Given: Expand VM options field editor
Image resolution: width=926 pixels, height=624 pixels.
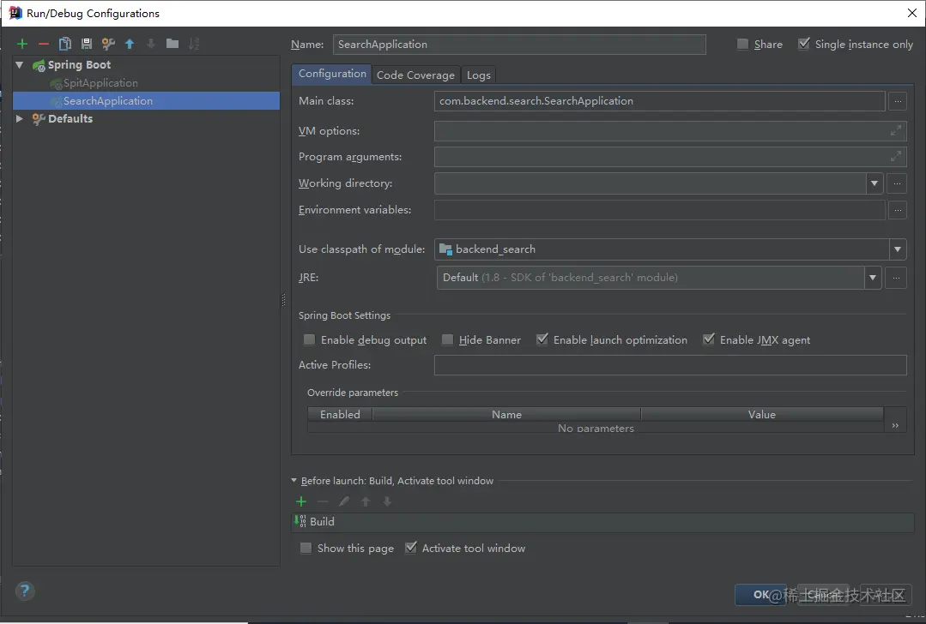Looking at the screenshot, I should (x=896, y=130).
